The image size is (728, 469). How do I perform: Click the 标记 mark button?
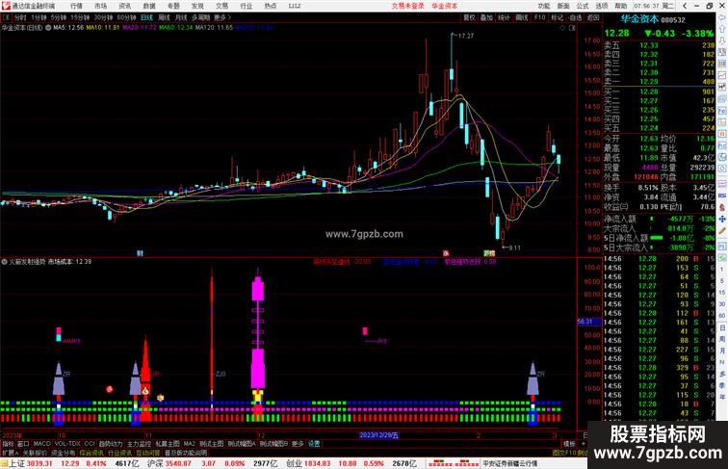coord(557,17)
